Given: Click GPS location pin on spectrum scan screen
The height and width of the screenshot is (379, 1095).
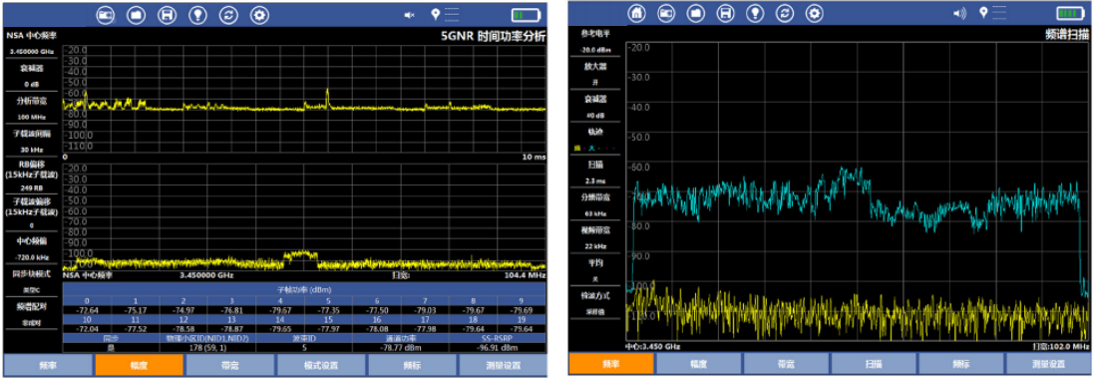Looking at the screenshot, I should [x=984, y=13].
